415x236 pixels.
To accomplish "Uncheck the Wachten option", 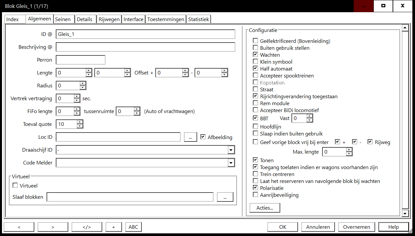I will [255, 55].
